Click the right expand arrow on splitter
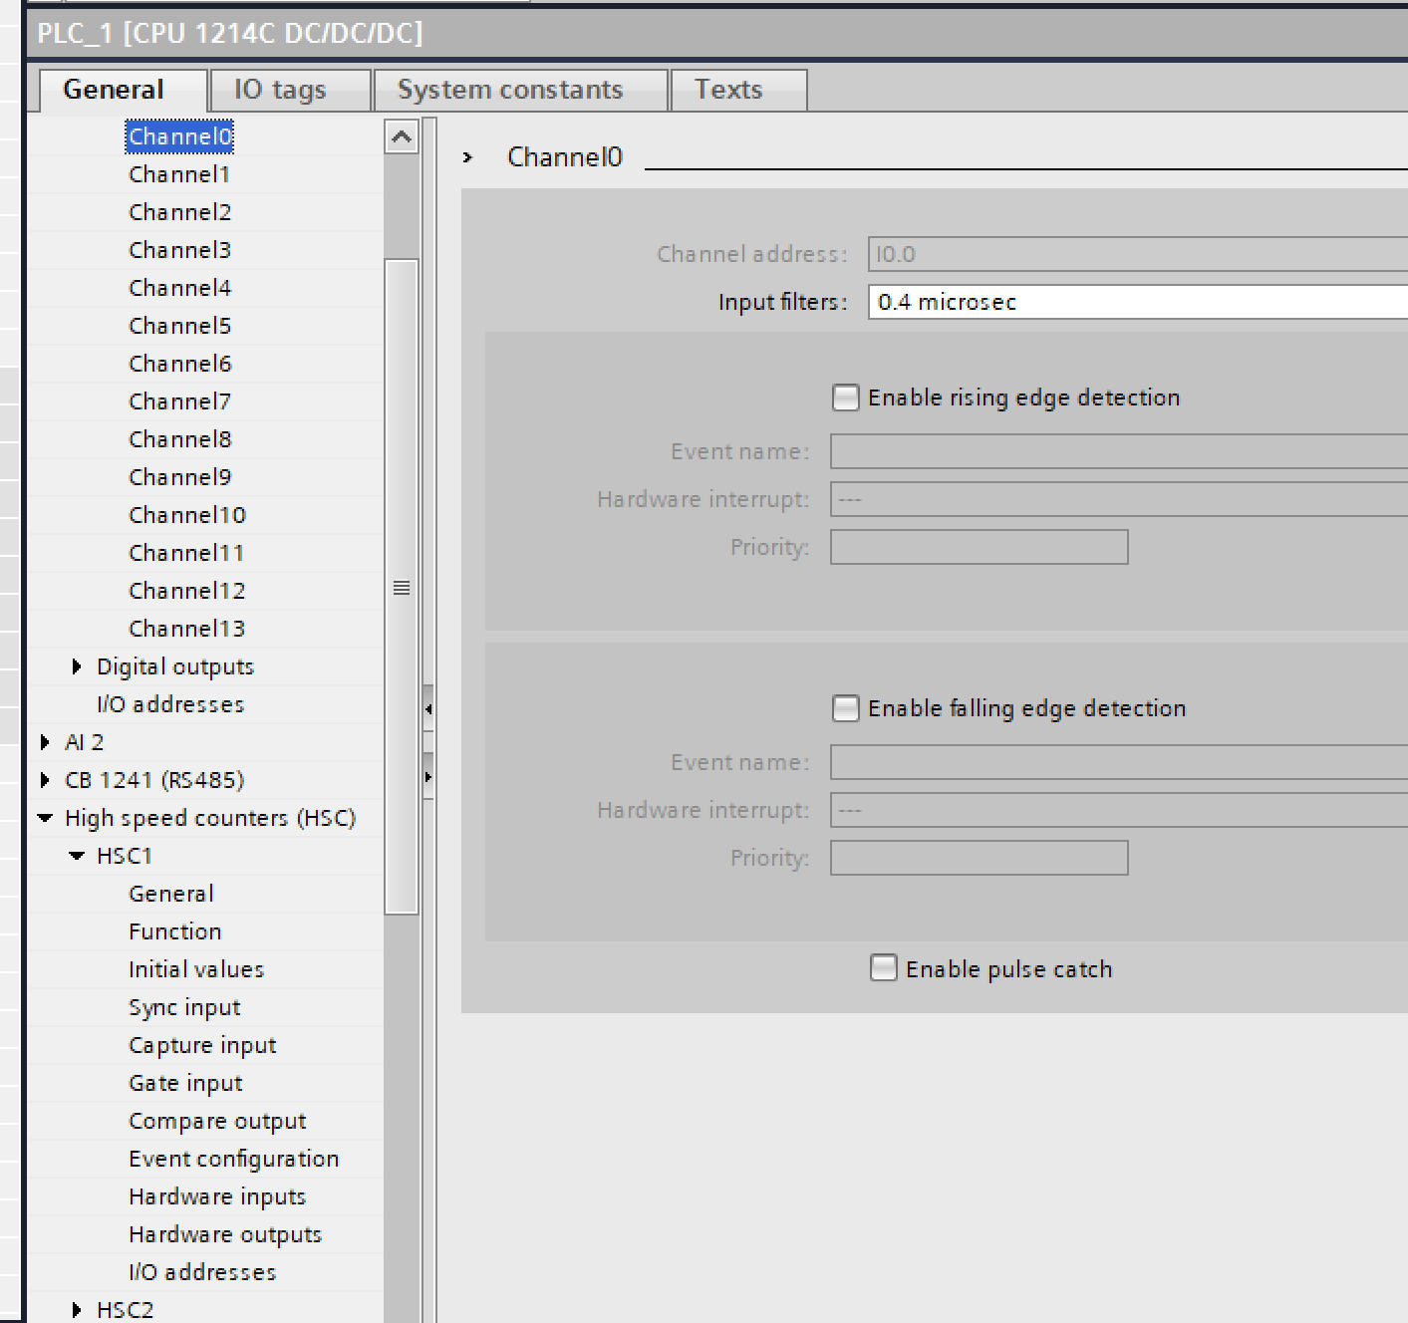Viewport: 1408px width, 1323px height. [427, 777]
